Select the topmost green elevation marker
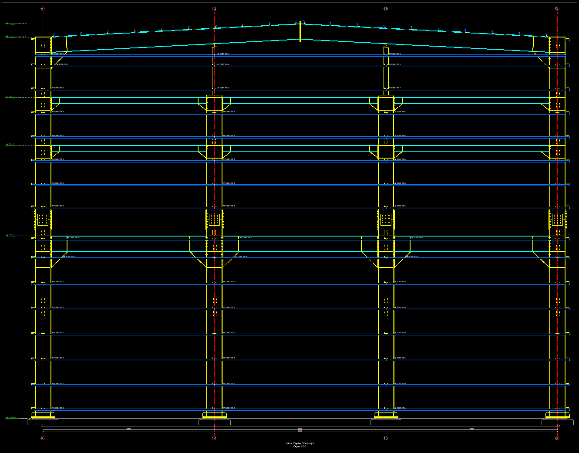 pyautogui.click(x=7, y=24)
